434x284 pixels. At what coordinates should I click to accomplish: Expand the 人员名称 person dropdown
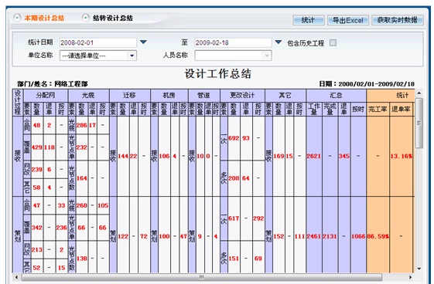(267, 56)
